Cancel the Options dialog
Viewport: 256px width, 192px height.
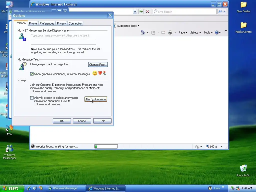pyautogui.click(x=82, y=121)
